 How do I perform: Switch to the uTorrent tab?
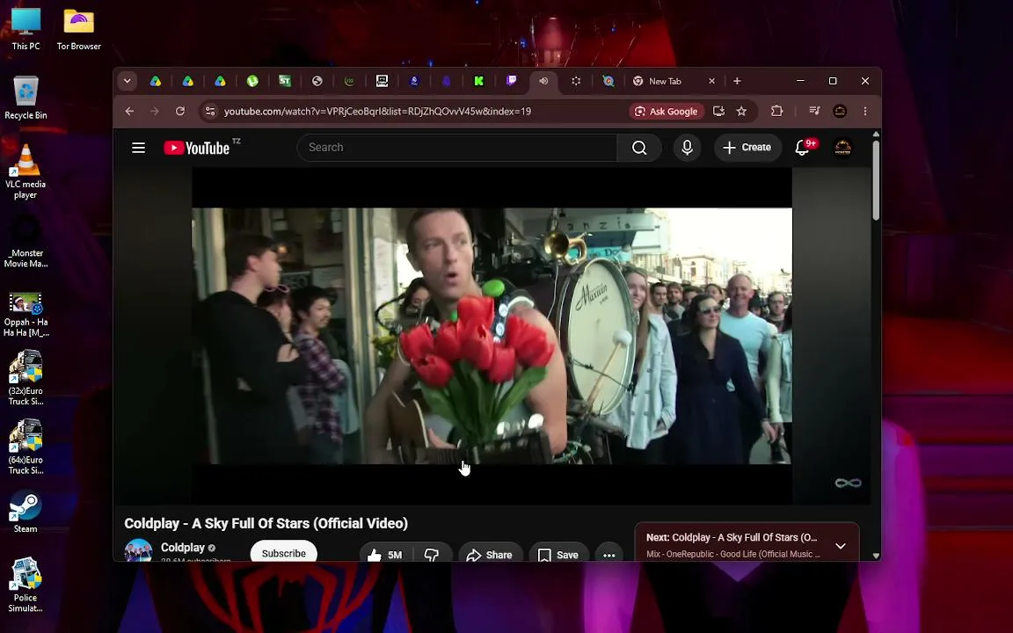click(x=252, y=81)
